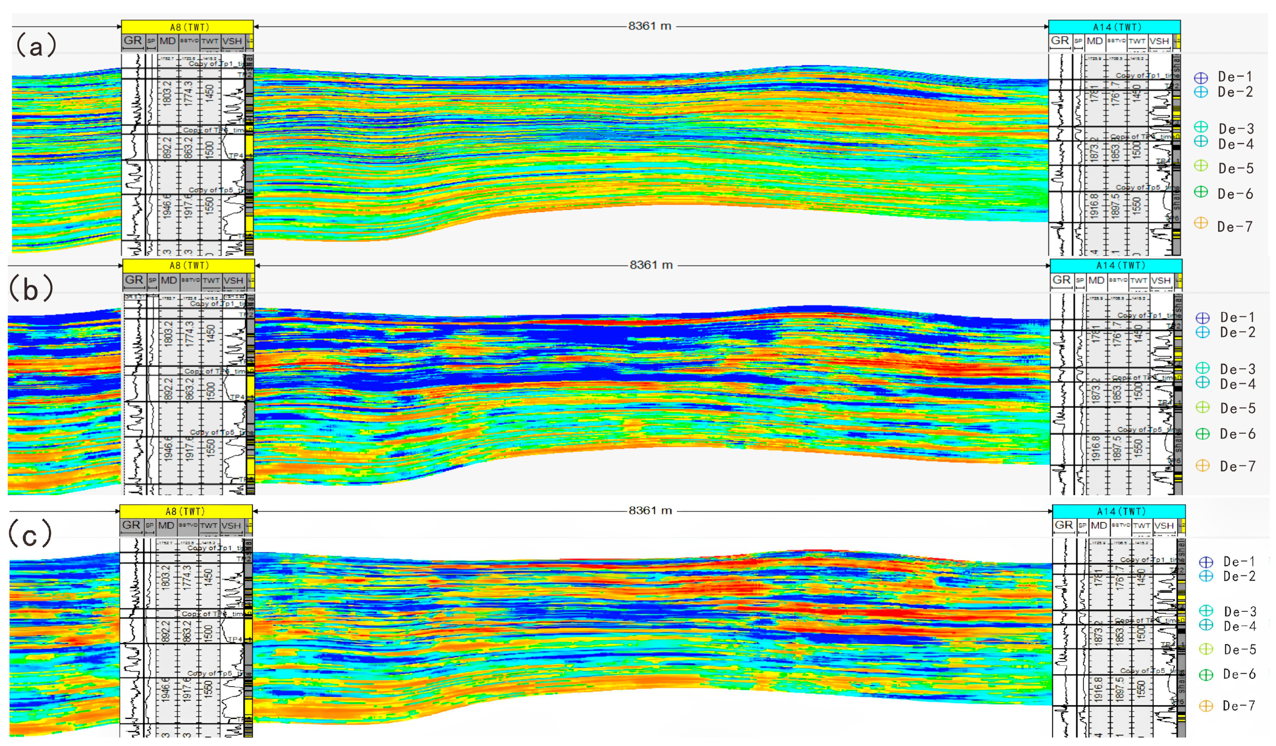
Task: Click the De-4 marker icon in panel (c)
Action: click(1206, 625)
